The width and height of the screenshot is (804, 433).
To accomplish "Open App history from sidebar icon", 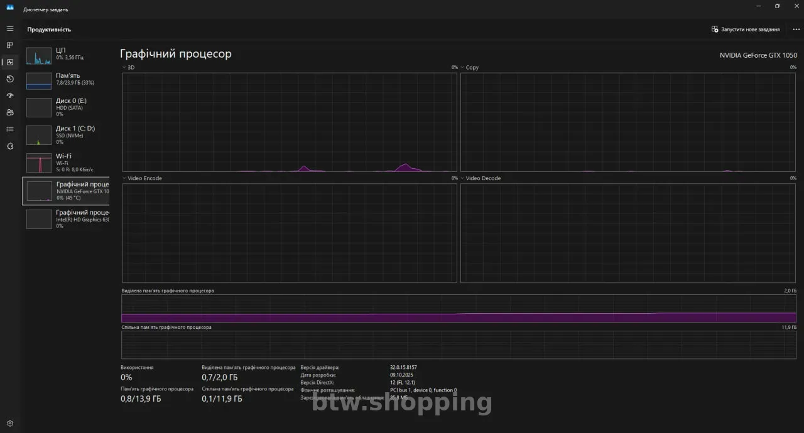I will [9, 79].
